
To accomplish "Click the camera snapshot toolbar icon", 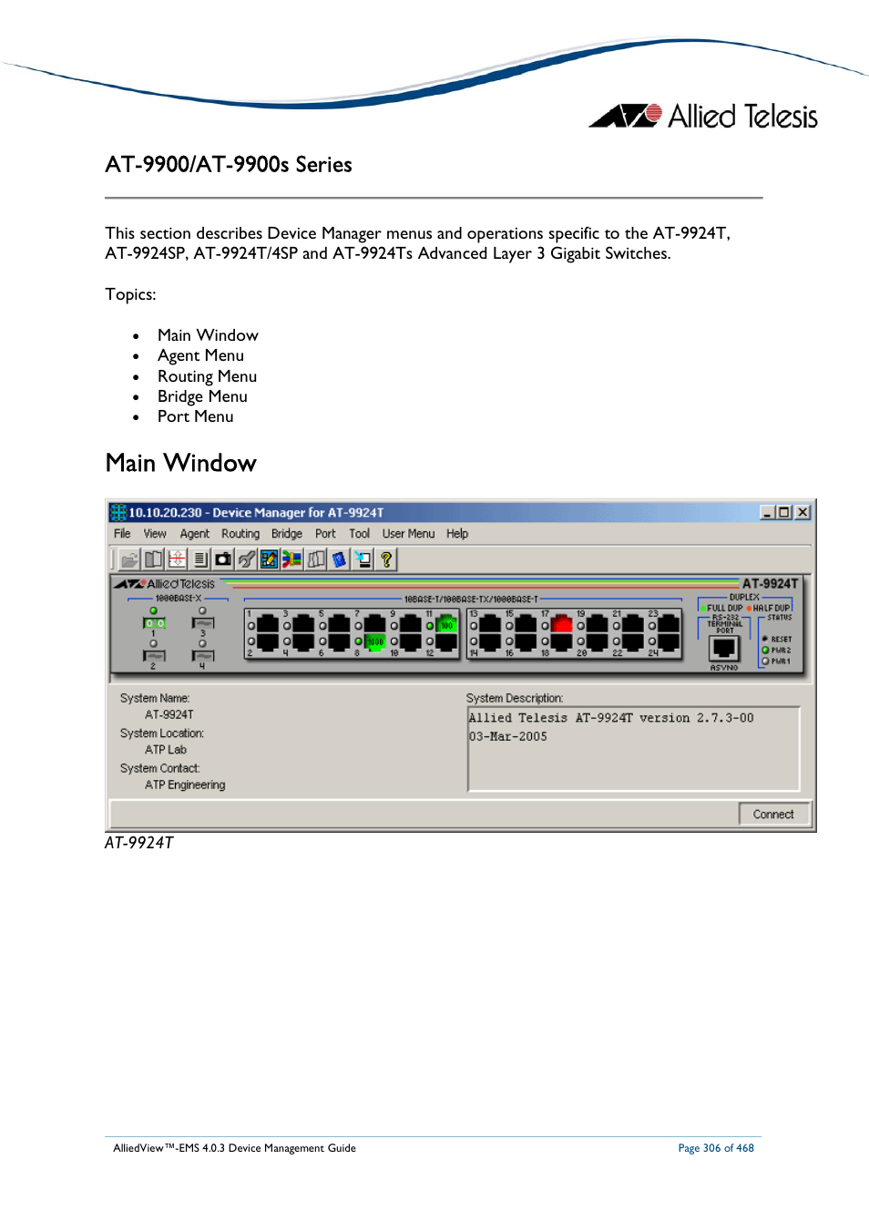I will coord(223,559).
